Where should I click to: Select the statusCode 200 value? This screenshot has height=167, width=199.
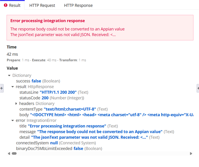(45, 98)
